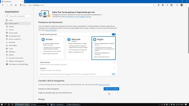This screenshot has height=106, width=189.
Task: Open Gestisci i tuoi dati link
Action: coord(104,85)
